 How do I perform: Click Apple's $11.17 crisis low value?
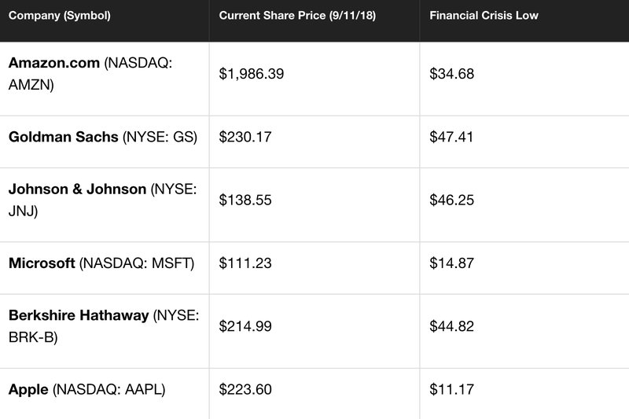(x=451, y=390)
